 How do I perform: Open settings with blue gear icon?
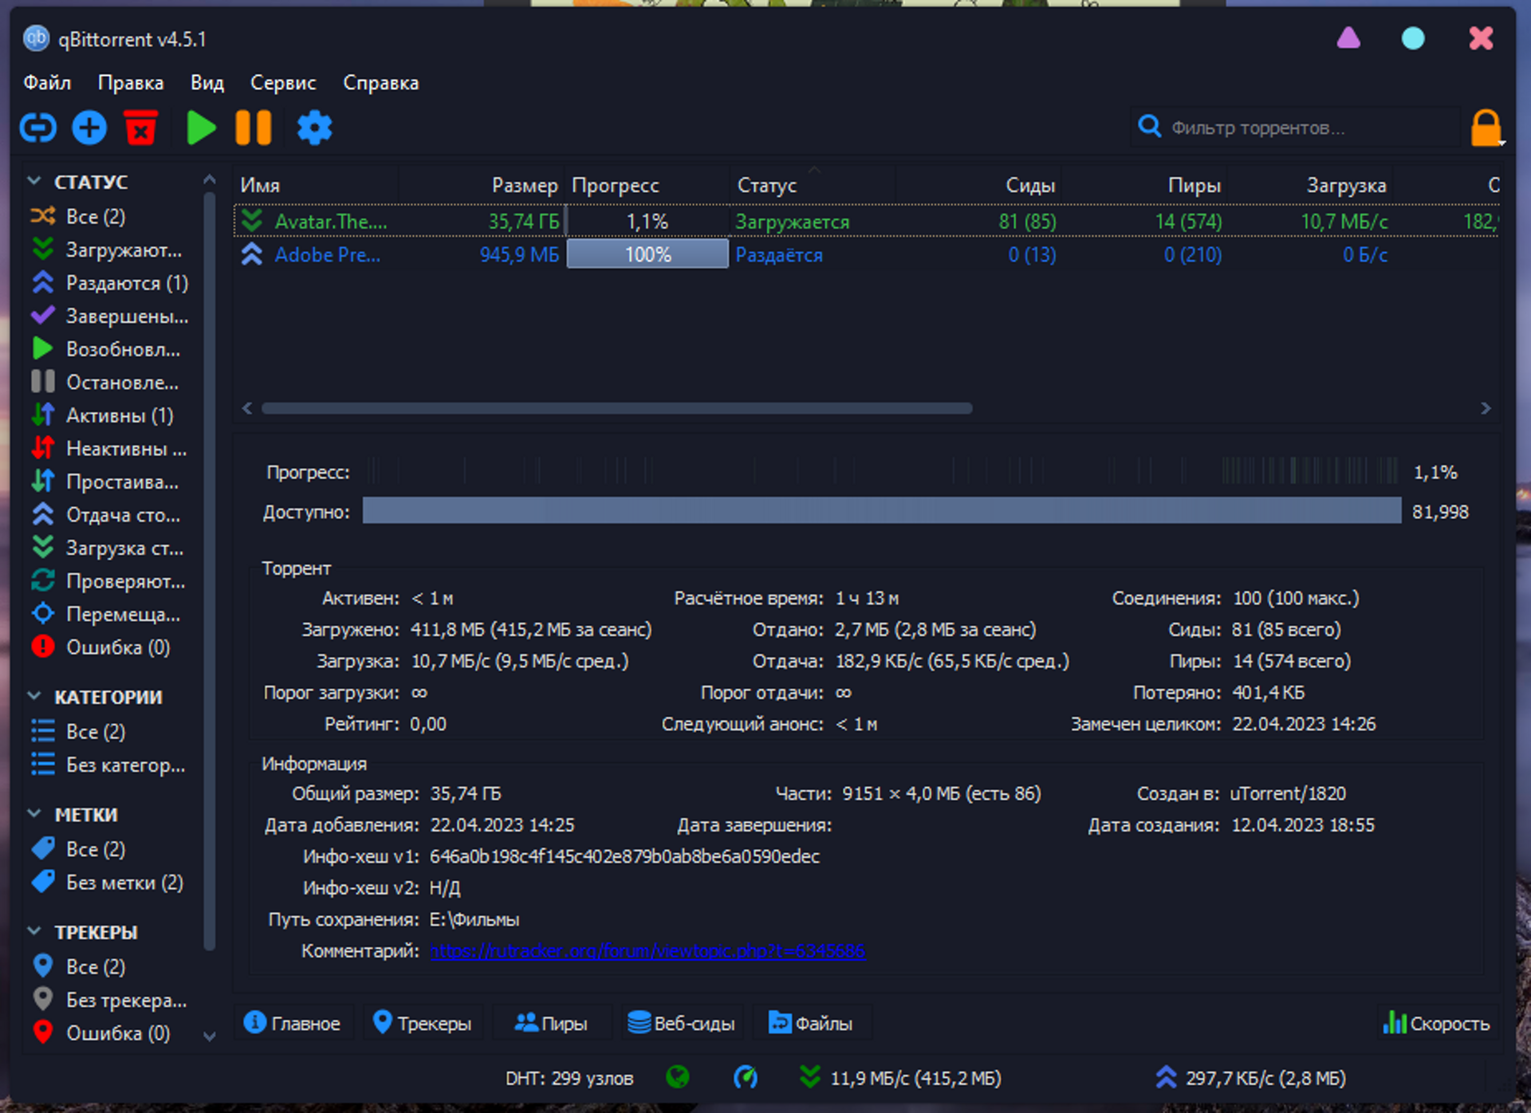pos(314,128)
